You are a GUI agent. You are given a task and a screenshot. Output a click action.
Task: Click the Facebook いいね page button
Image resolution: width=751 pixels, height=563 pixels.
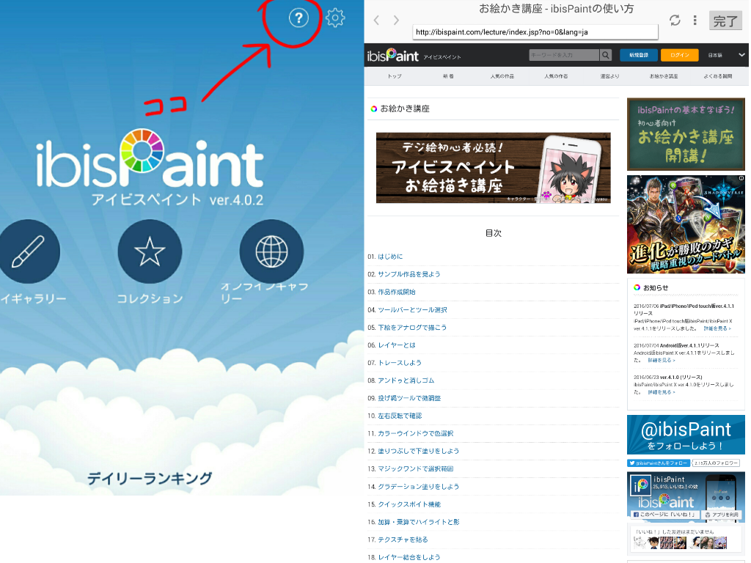coord(664,515)
